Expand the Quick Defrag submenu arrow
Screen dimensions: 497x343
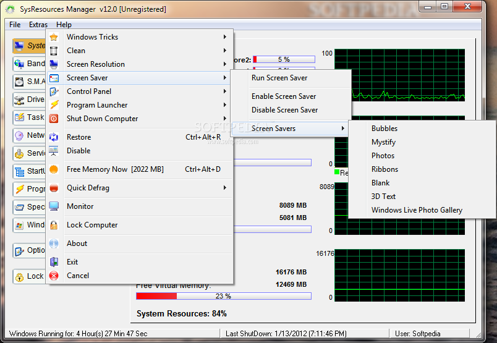coord(225,188)
